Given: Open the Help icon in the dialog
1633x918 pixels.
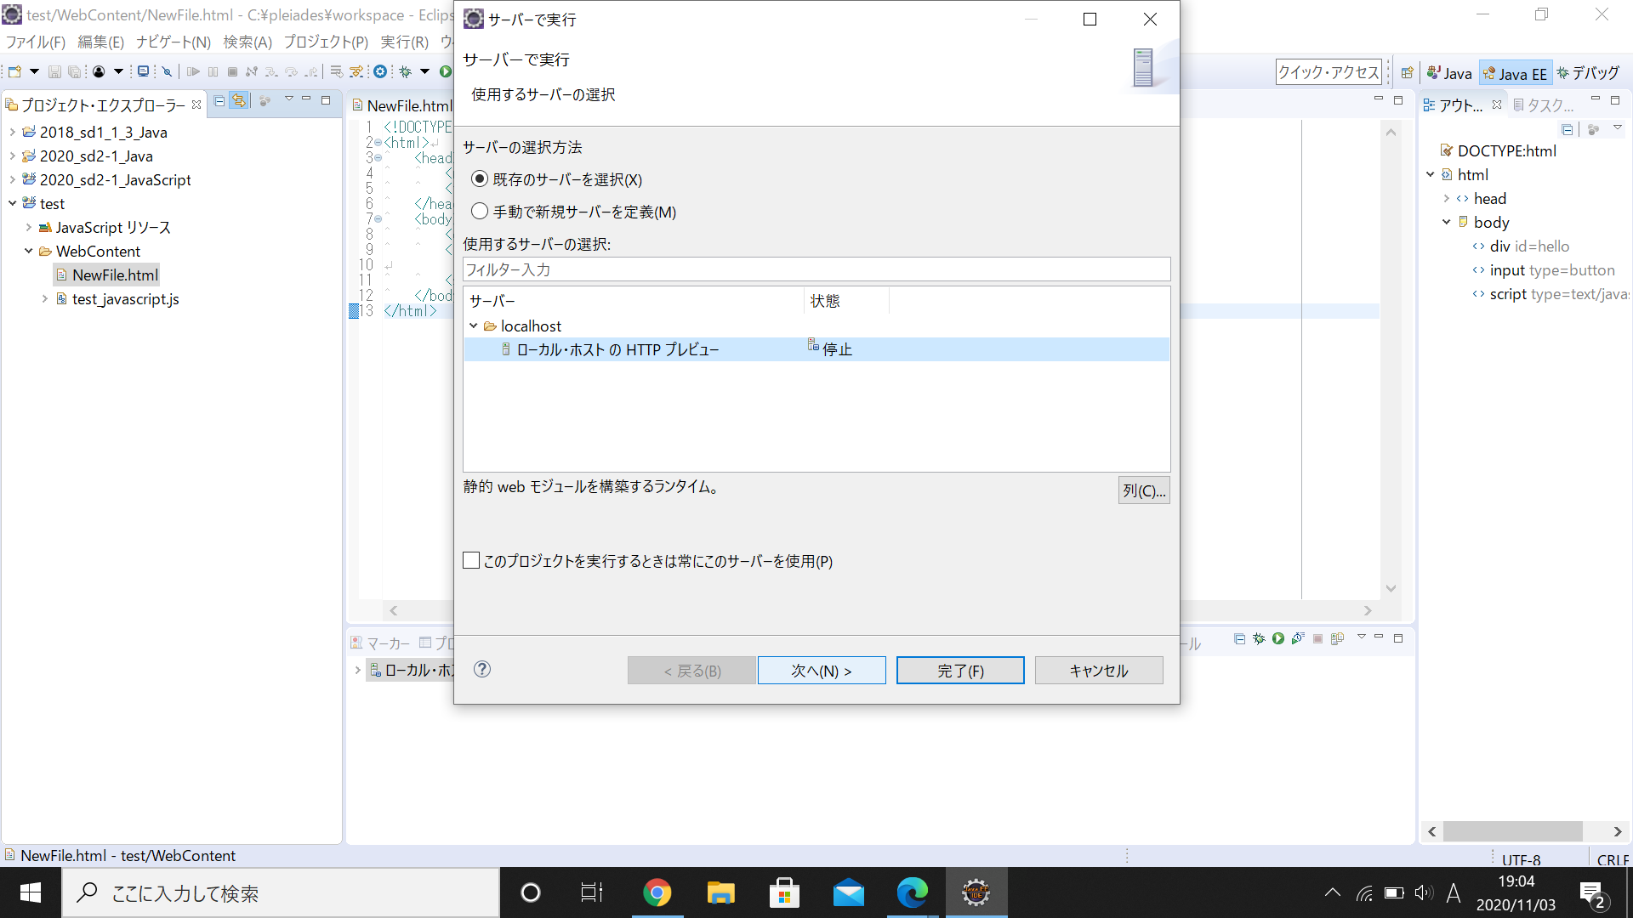Looking at the screenshot, I should click(482, 670).
